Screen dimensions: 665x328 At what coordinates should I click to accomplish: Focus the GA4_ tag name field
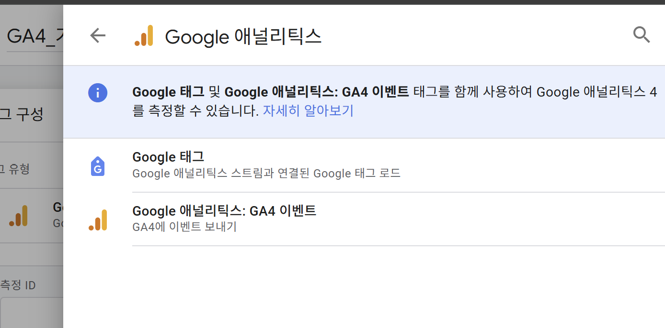point(34,37)
